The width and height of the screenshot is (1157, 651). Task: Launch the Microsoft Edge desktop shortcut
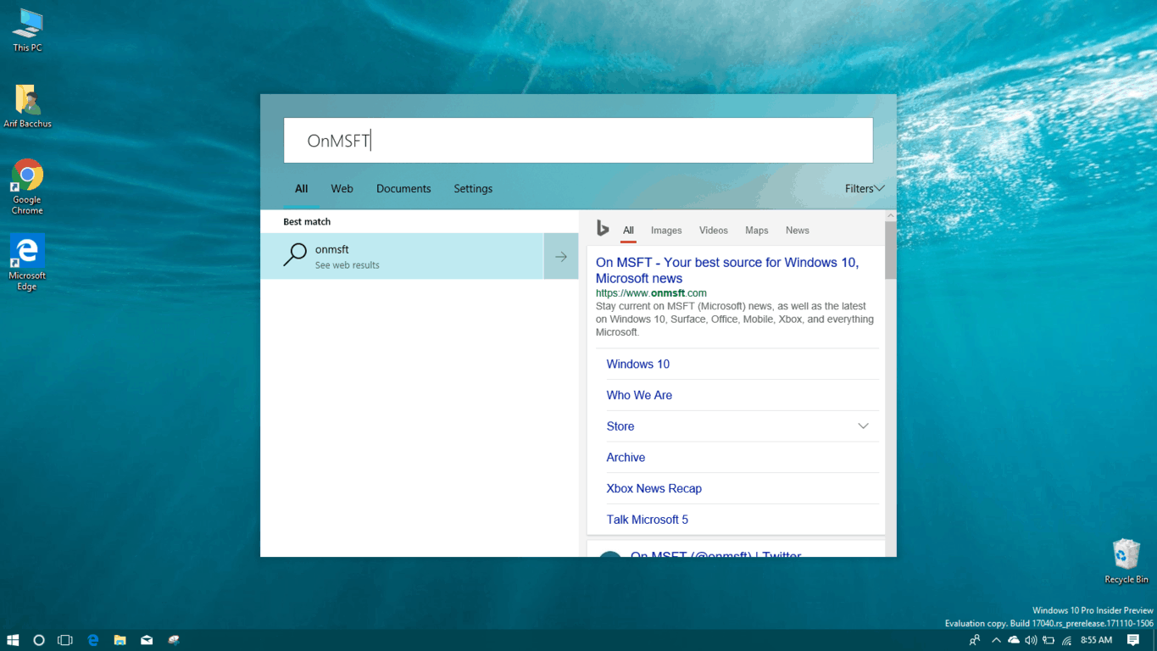(x=27, y=263)
